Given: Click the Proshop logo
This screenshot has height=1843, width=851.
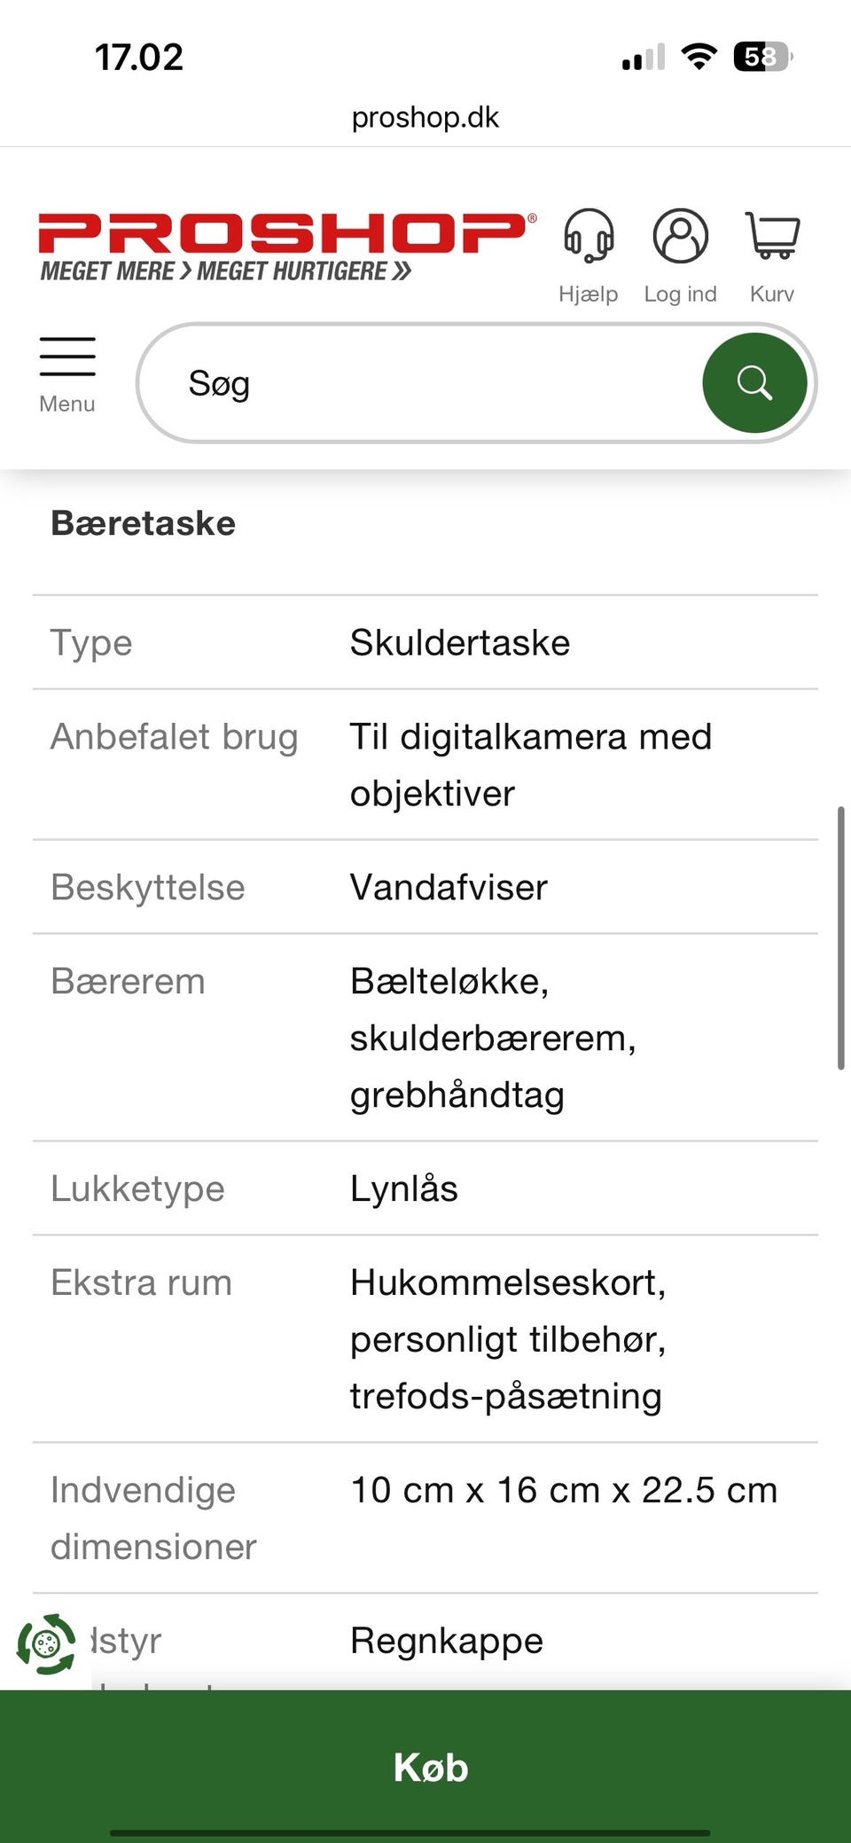Looking at the screenshot, I should tap(286, 246).
